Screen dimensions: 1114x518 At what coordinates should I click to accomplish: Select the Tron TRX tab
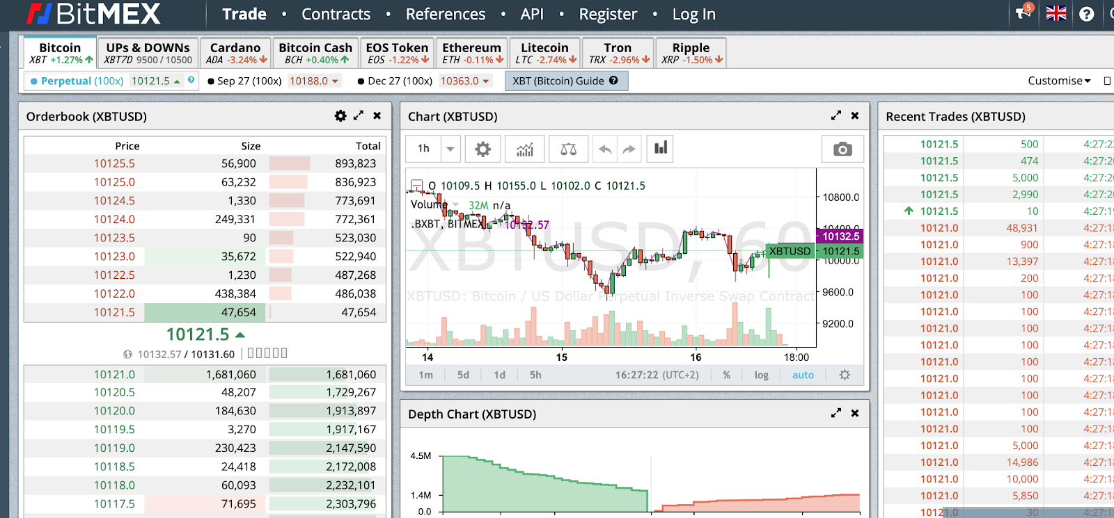[x=618, y=53]
